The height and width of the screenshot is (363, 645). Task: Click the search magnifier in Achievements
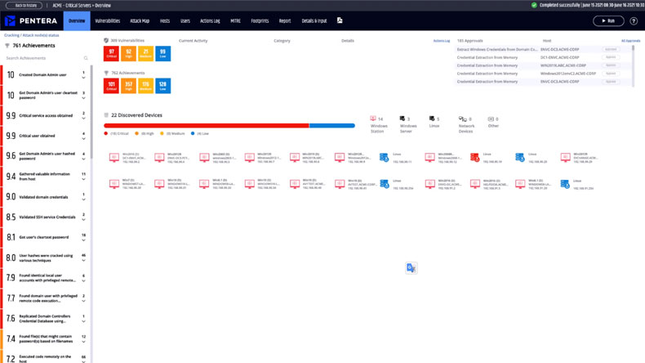click(x=86, y=58)
